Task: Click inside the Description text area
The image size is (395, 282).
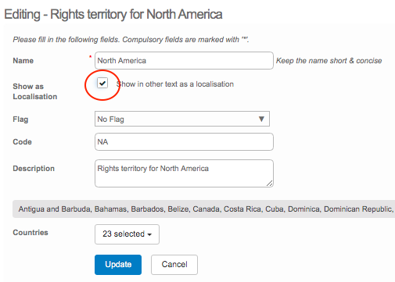Action: (184, 173)
